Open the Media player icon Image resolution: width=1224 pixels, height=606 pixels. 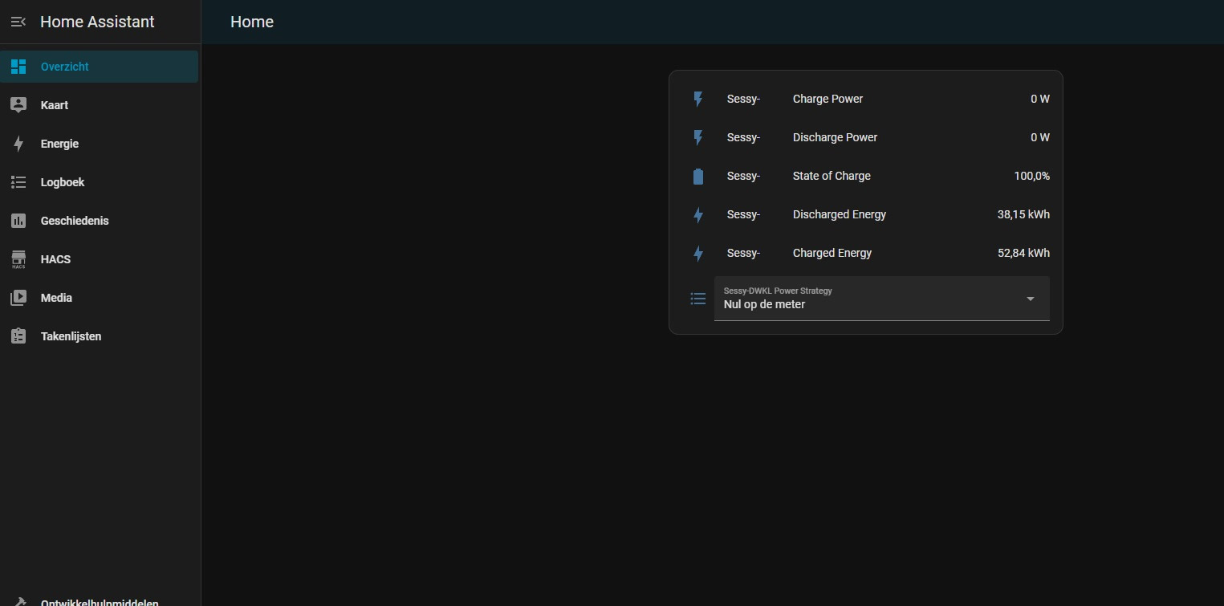tap(18, 298)
